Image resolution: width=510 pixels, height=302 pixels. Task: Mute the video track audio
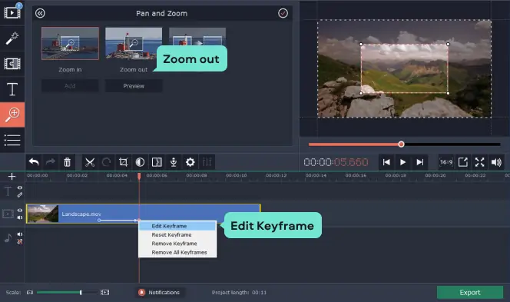click(x=20, y=217)
